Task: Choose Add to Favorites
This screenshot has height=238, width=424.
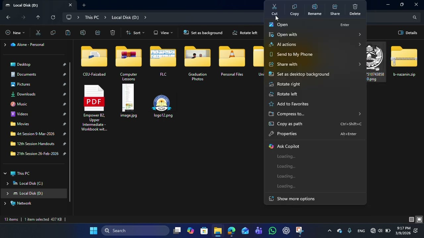Action: pos(315,104)
